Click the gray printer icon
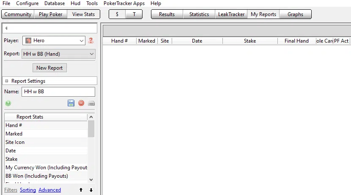Viewport: 351px width, 195px height. 91,103
